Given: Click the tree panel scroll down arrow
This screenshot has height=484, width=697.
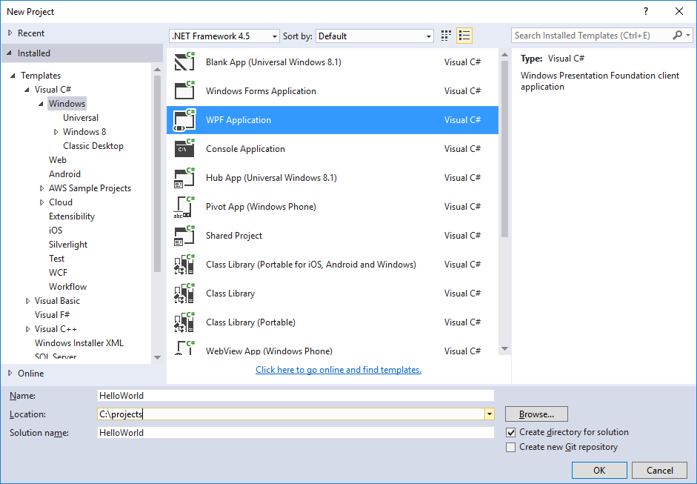Looking at the screenshot, I should pyautogui.click(x=157, y=357).
